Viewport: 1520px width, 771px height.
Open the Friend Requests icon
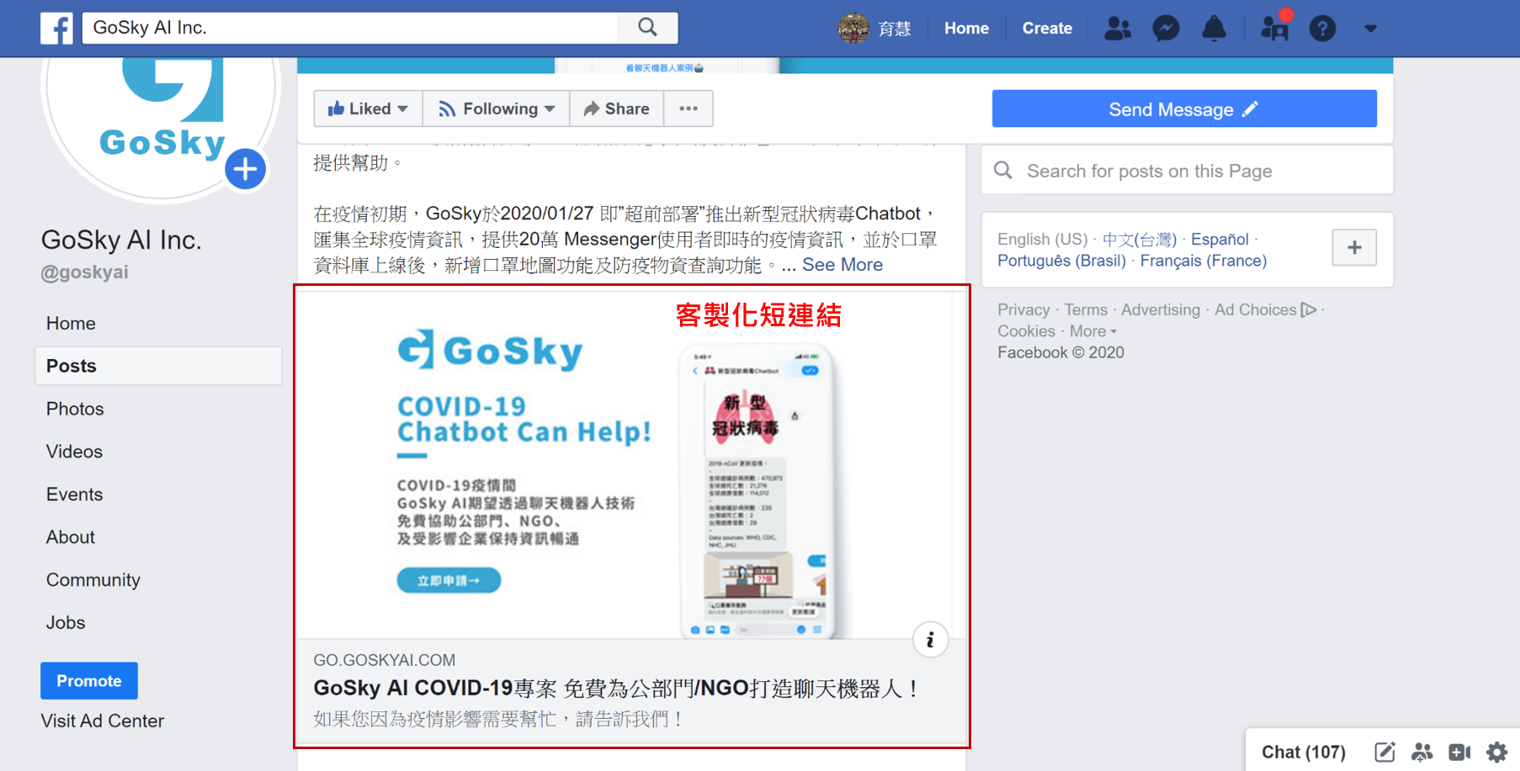pos(1117,29)
